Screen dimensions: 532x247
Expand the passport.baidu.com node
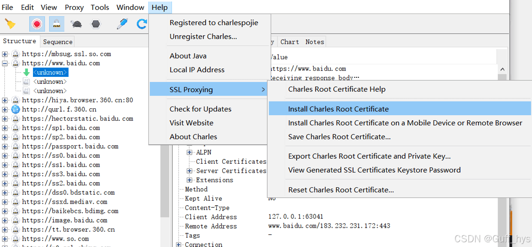click(x=5, y=146)
